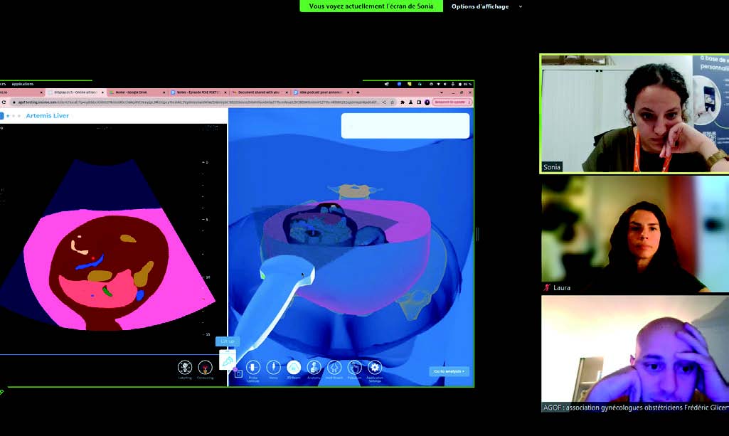
Task: Switch to the Notes - Episode tab
Action: [x=199, y=92]
